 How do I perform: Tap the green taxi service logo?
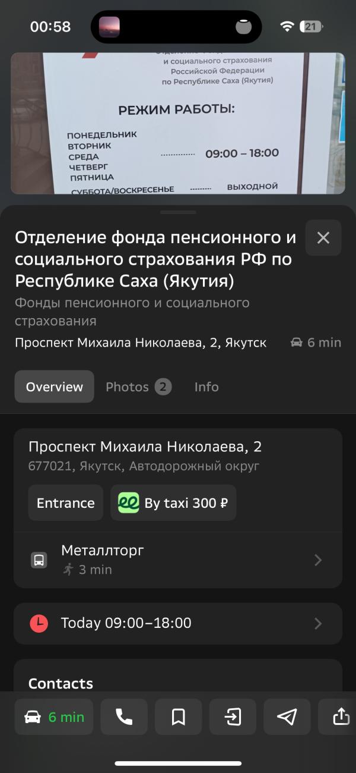129,503
